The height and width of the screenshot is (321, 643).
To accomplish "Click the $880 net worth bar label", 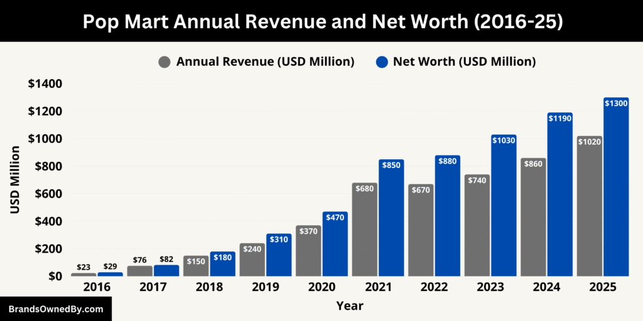I will pyautogui.click(x=448, y=161).
